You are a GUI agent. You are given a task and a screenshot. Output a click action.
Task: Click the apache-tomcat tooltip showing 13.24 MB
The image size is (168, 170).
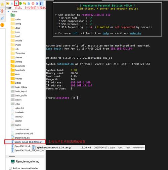click(x=88, y=147)
